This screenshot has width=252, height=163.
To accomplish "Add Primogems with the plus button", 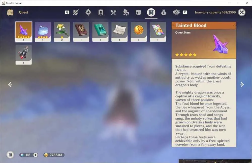I will point(36,155).
